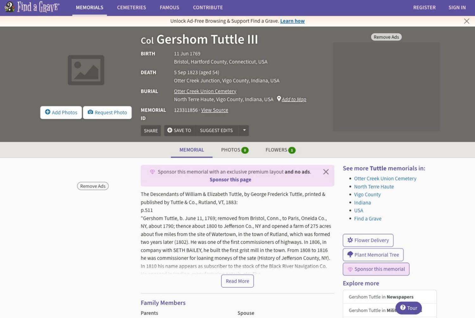Click the diamond icon in the sponsor banner
Image resolution: width=475 pixels, height=318 pixels.
(152, 172)
